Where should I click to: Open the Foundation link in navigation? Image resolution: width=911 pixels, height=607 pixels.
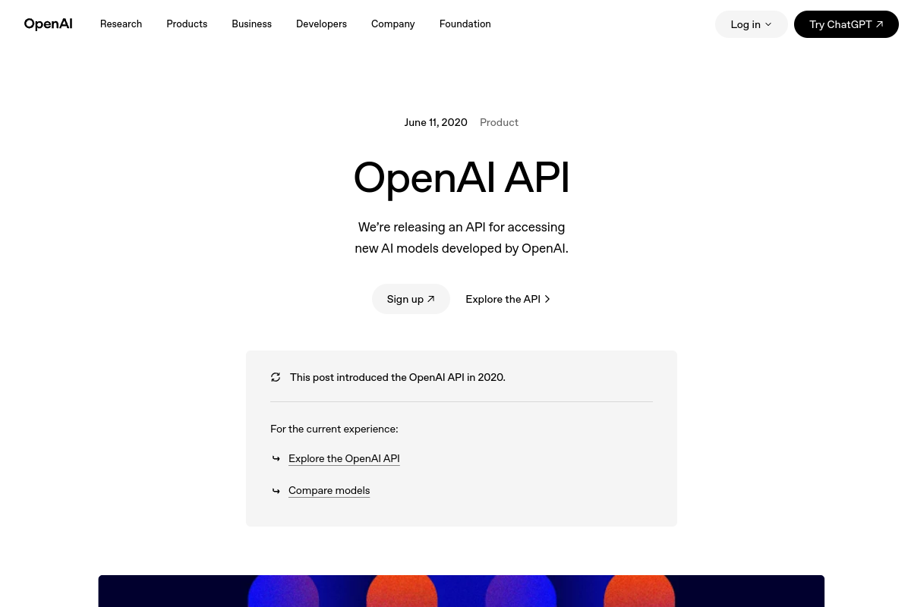point(465,24)
